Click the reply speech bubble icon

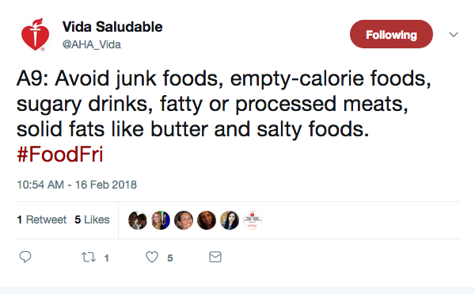(x=25, y=257)
